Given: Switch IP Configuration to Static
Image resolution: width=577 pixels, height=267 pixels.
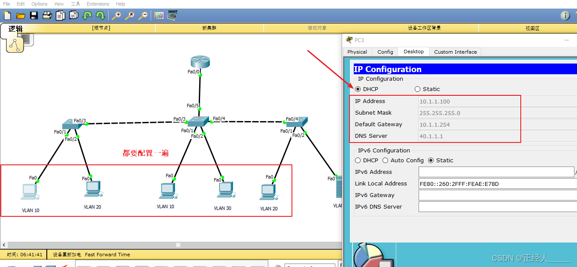Looking at the screenshot, I should tap(417, 89).
